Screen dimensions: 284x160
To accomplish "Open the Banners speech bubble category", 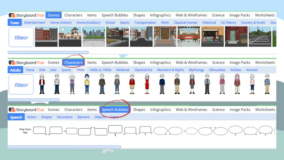I will [x=84, y=117].
